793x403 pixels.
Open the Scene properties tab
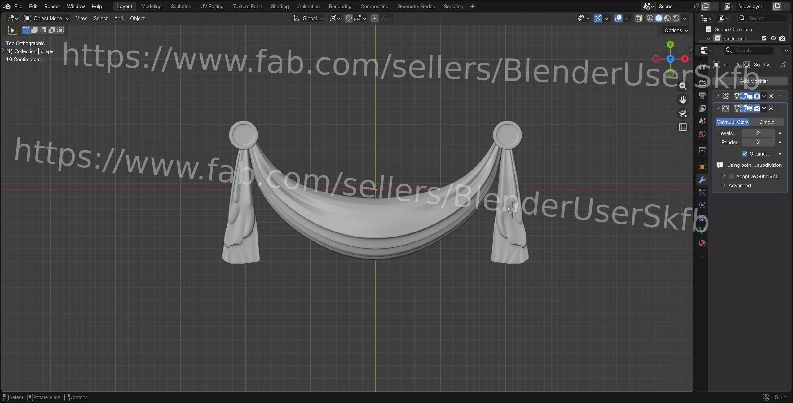pyautogui.click(x=702, y=121)
